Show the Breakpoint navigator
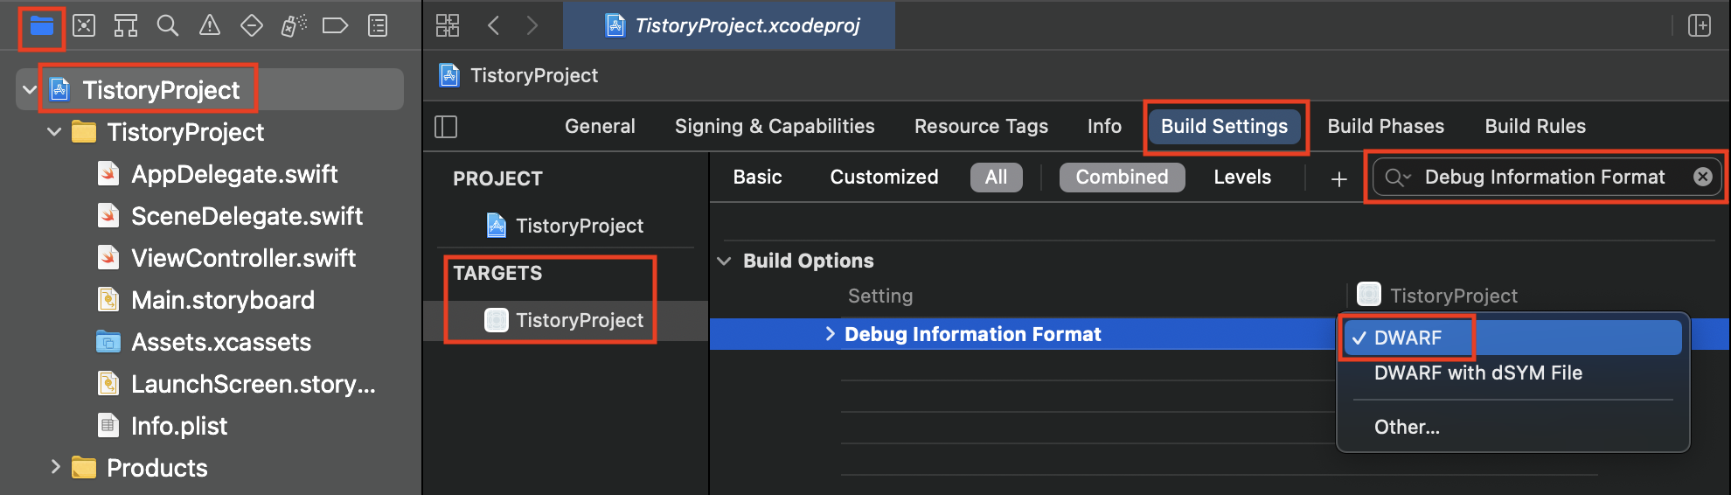Screen dimensions: 1731x495 point(336,26)
